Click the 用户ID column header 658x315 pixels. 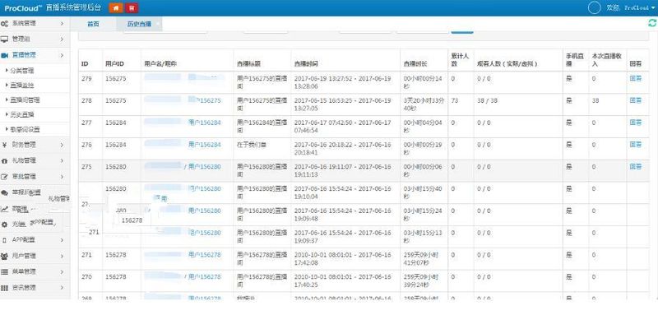[114, 64]
